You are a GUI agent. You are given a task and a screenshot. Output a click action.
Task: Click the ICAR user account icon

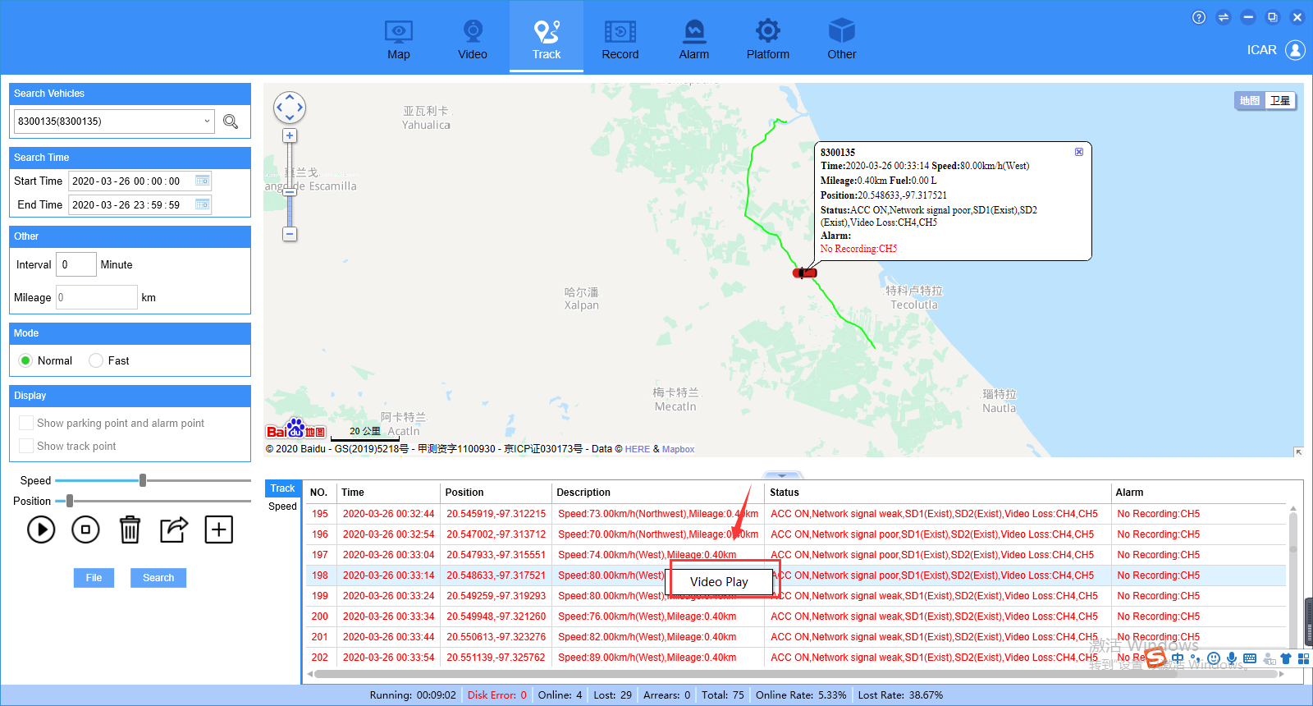coord(1295,50)
